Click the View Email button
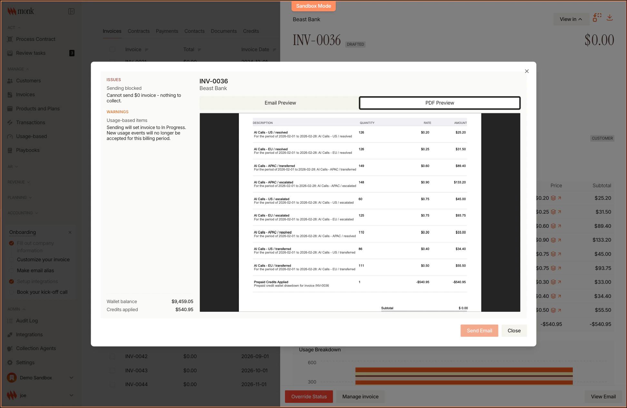Viewport: 627px width, 408px height. tap(603, 397)
